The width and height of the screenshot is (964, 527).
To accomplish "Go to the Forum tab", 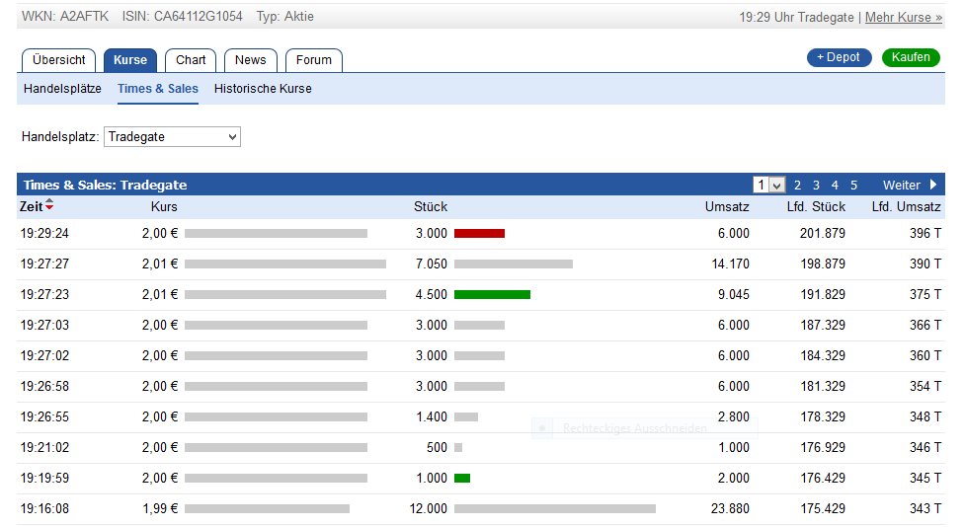I will click(313, 60).
